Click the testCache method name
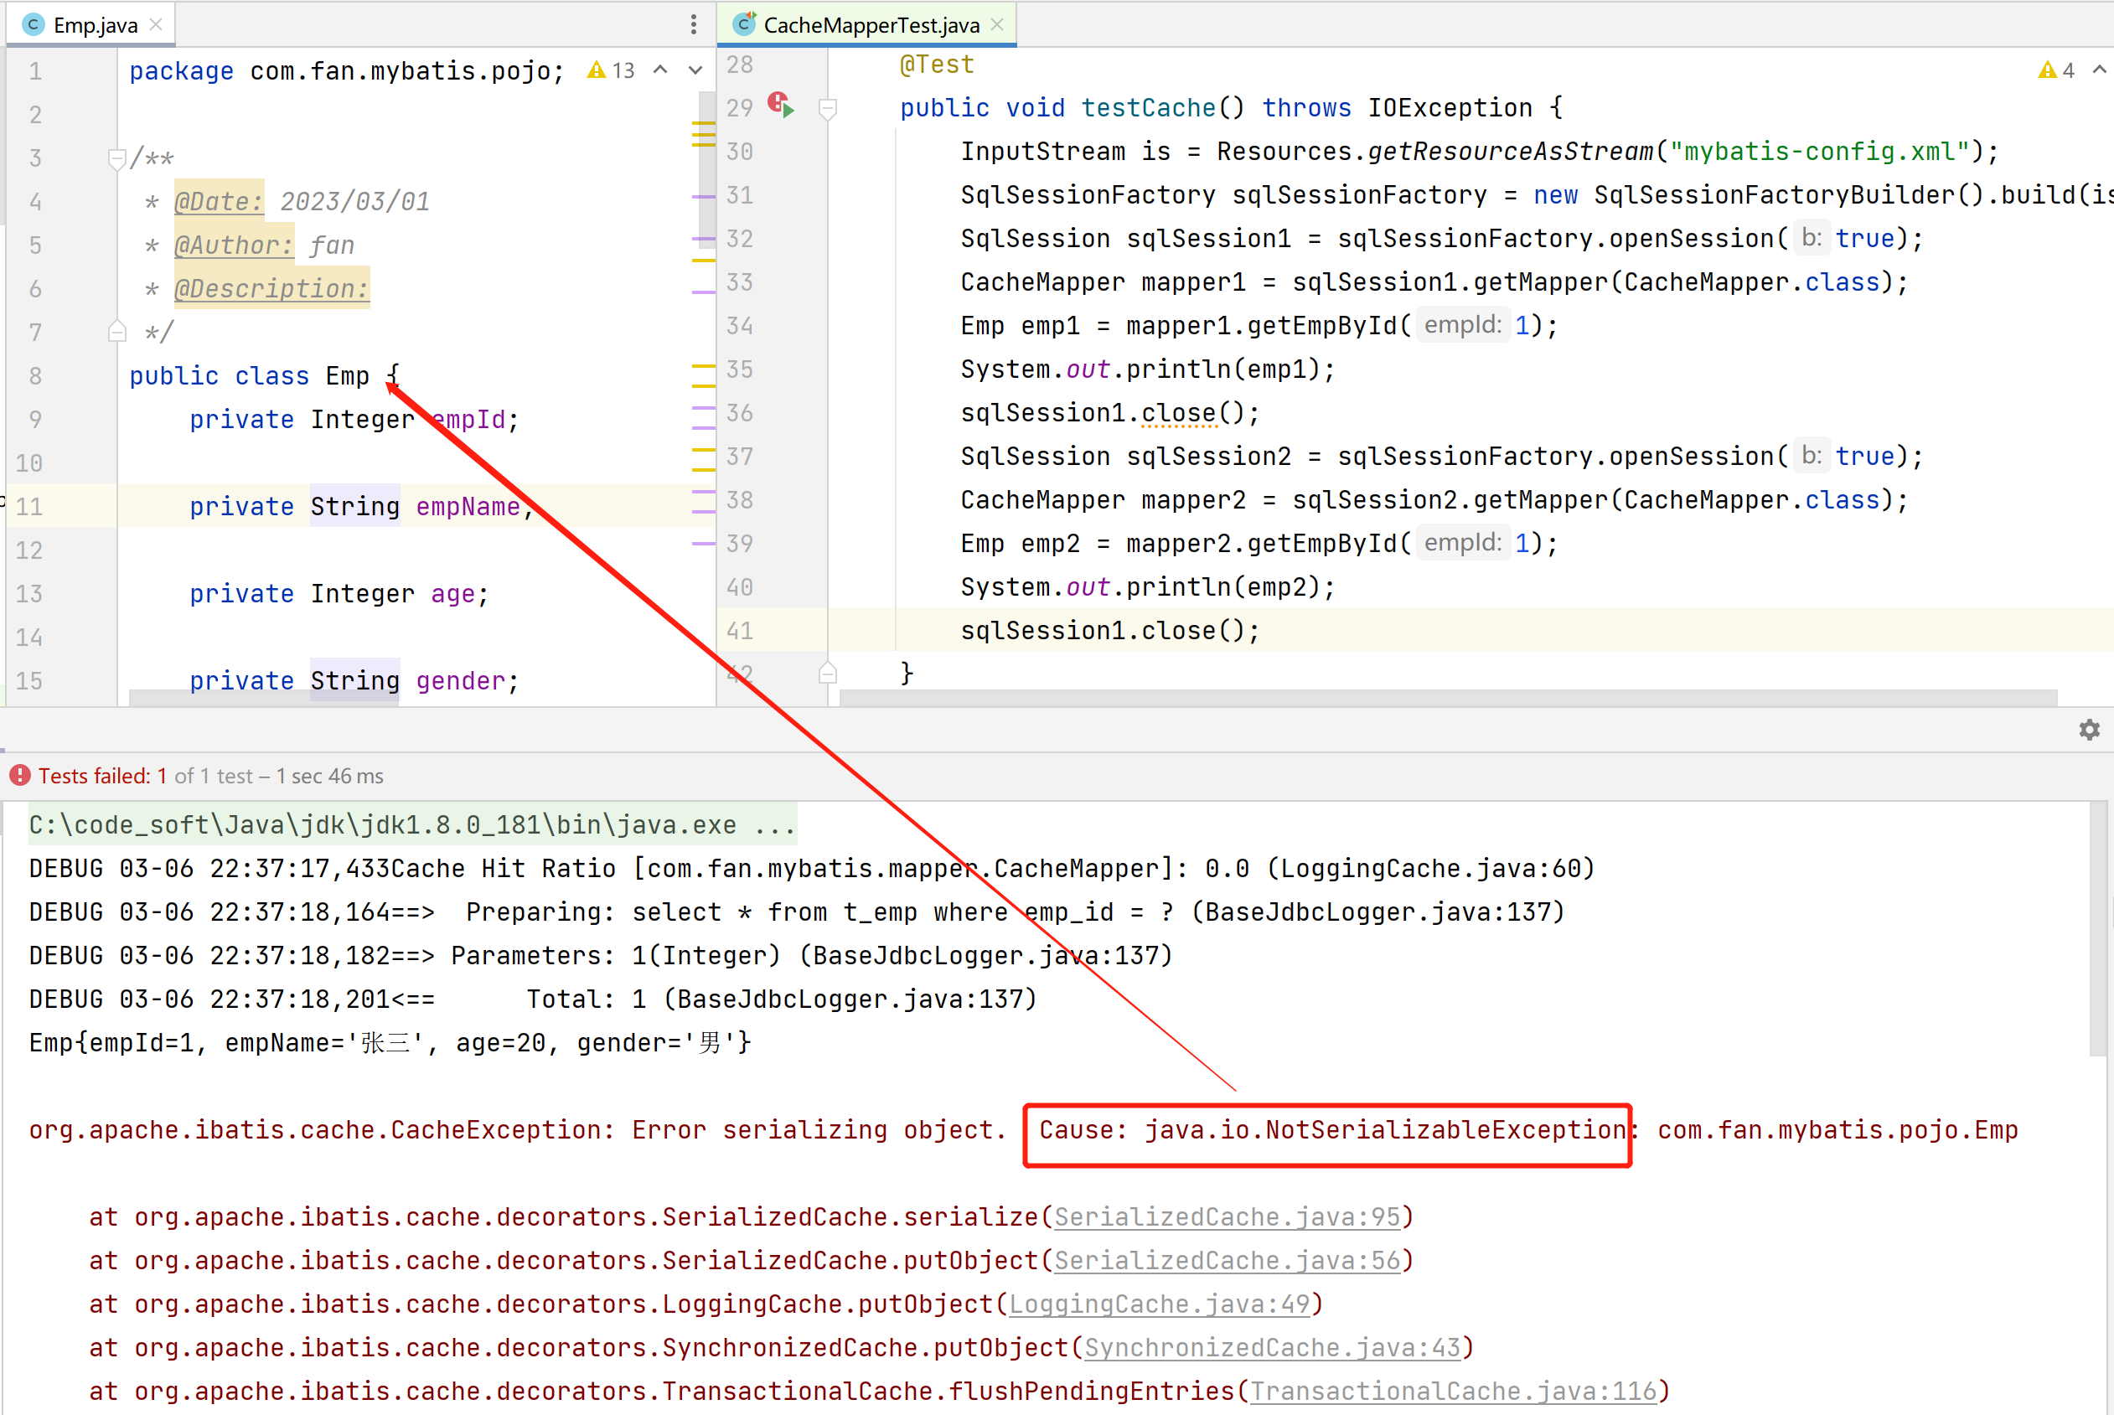This screenshot has height=1415, width=2114. [x=1148, y=107]
